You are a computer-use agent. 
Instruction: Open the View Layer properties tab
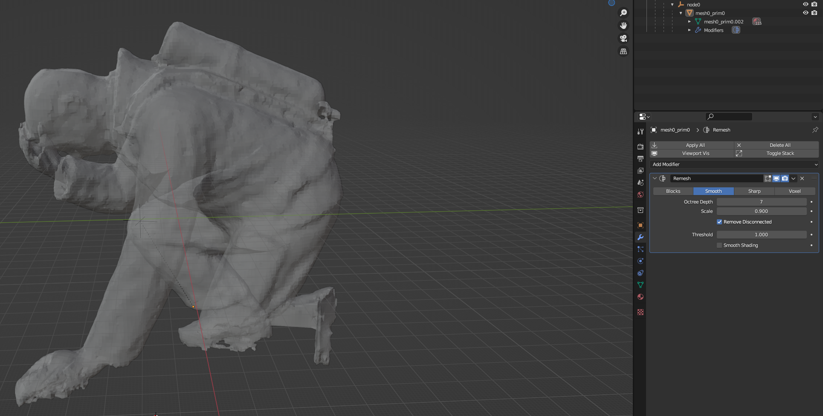coord(640,170)
